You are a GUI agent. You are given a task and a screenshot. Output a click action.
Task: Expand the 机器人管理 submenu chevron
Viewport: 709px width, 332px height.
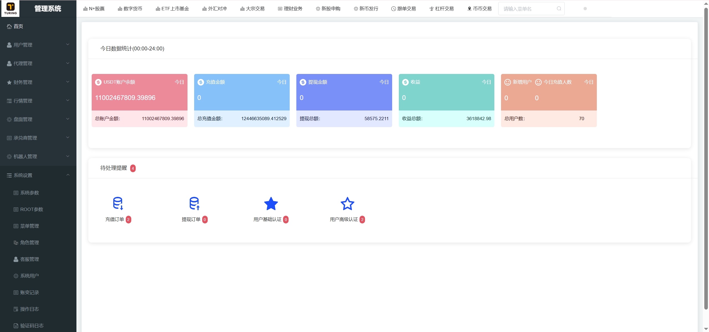[68, 156]
